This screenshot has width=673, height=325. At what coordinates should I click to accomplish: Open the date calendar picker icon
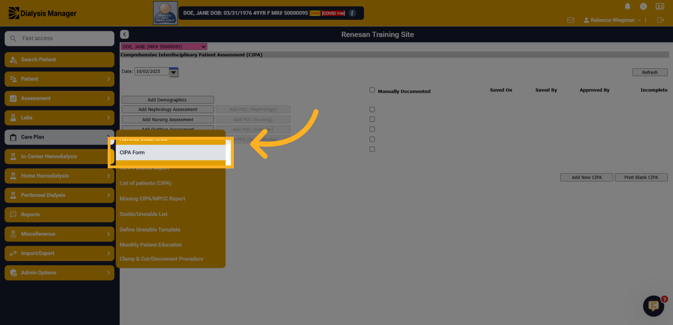(x=174, y=72)
